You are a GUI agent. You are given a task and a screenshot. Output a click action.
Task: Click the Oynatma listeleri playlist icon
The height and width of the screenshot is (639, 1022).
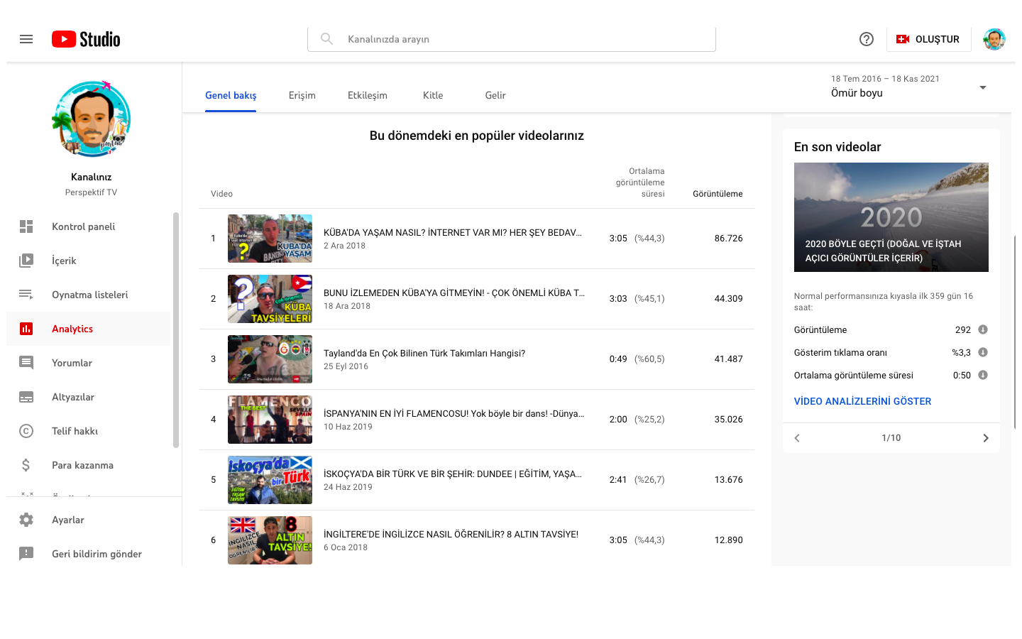[26, 295]
